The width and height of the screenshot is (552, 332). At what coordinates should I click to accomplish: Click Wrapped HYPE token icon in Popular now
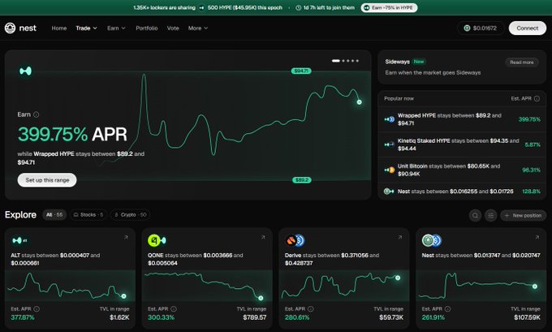point(389,119)
